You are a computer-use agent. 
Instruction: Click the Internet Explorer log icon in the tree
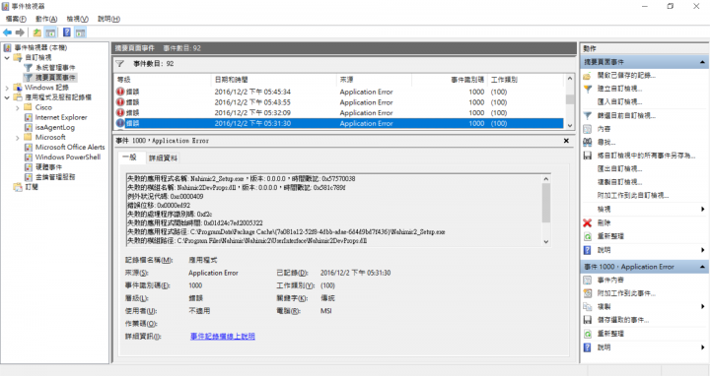29,117
